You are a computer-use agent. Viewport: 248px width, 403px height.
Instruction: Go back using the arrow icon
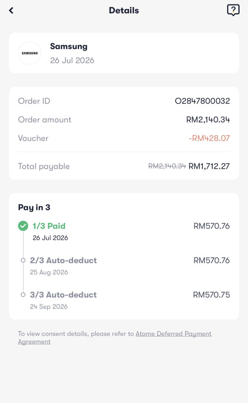coord(11,10)
